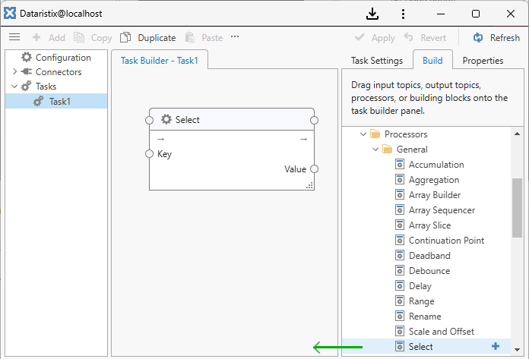529x359 pixels.
Task: Click the Key input port circle
Action: pos(150,154)
